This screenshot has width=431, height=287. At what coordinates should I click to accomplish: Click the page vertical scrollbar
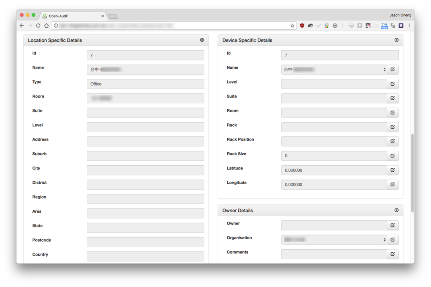[412, 173]
